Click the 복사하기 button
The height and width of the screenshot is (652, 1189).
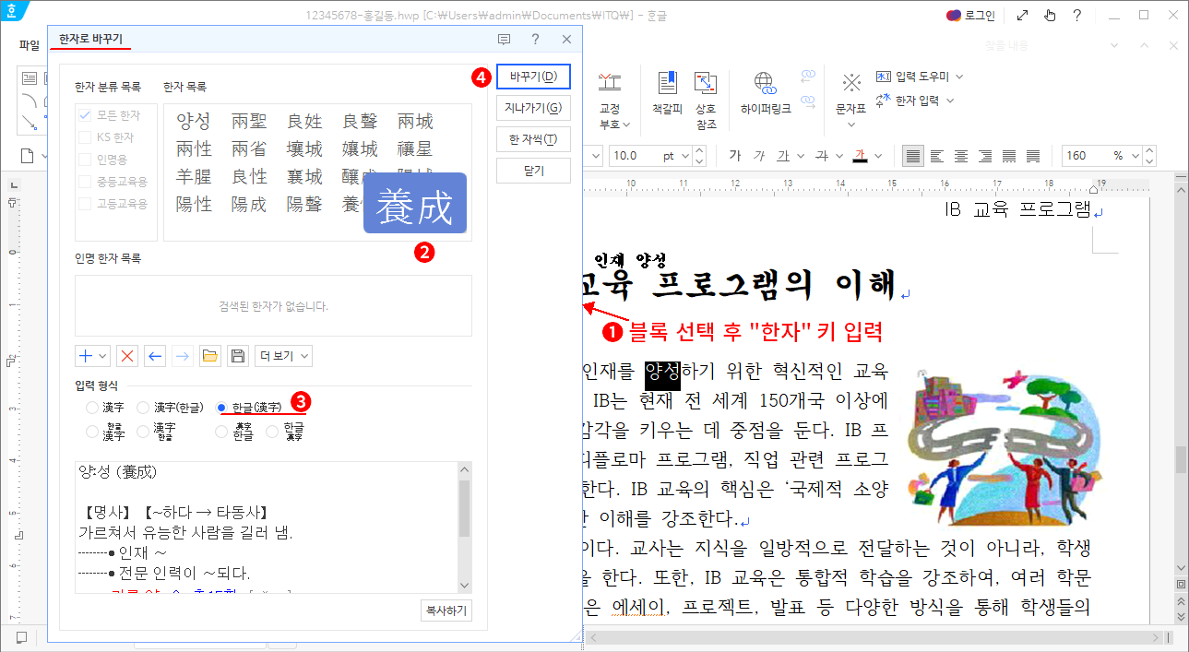coord(446,611)
